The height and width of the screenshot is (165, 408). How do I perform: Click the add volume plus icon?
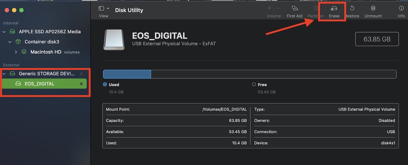coord(269,8)
